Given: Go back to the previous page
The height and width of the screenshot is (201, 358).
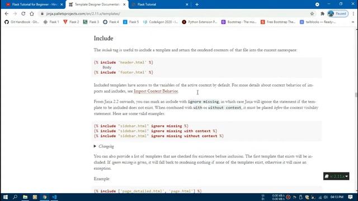Looking at the screenshot, I should [x=6, y=13].
